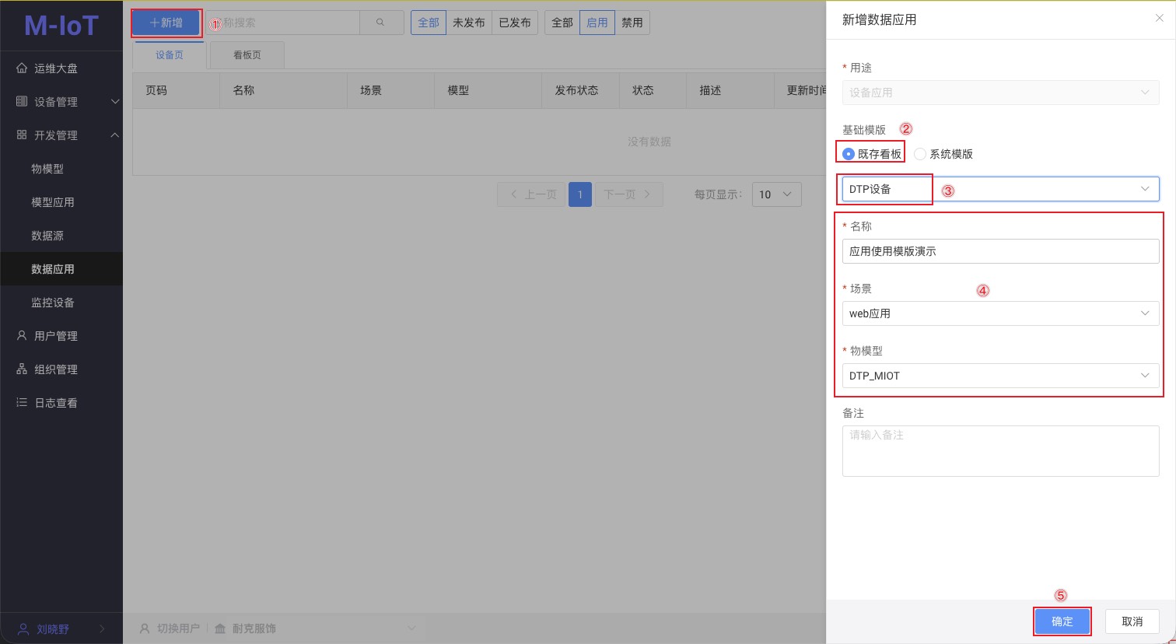Click the search magnifier icon

pyautogui.click(x=380, y=23)
